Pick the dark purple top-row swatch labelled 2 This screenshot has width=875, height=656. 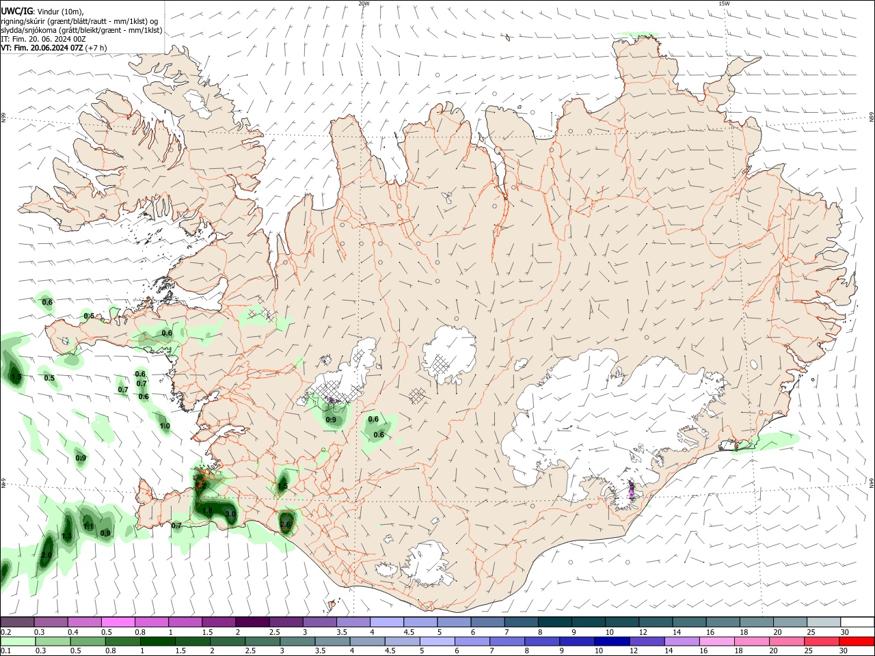click(252, 623)
